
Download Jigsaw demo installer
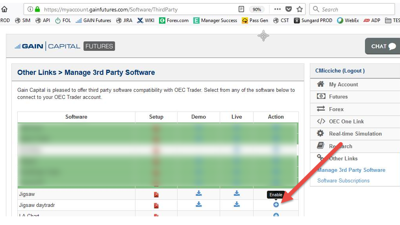[x=199, y=193]
